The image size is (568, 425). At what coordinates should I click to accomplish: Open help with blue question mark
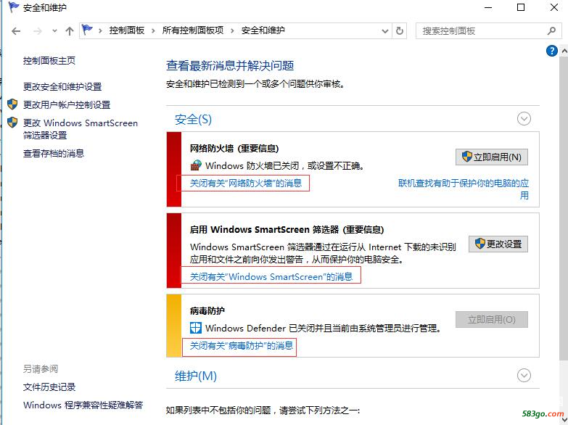(x=552, y=51)
